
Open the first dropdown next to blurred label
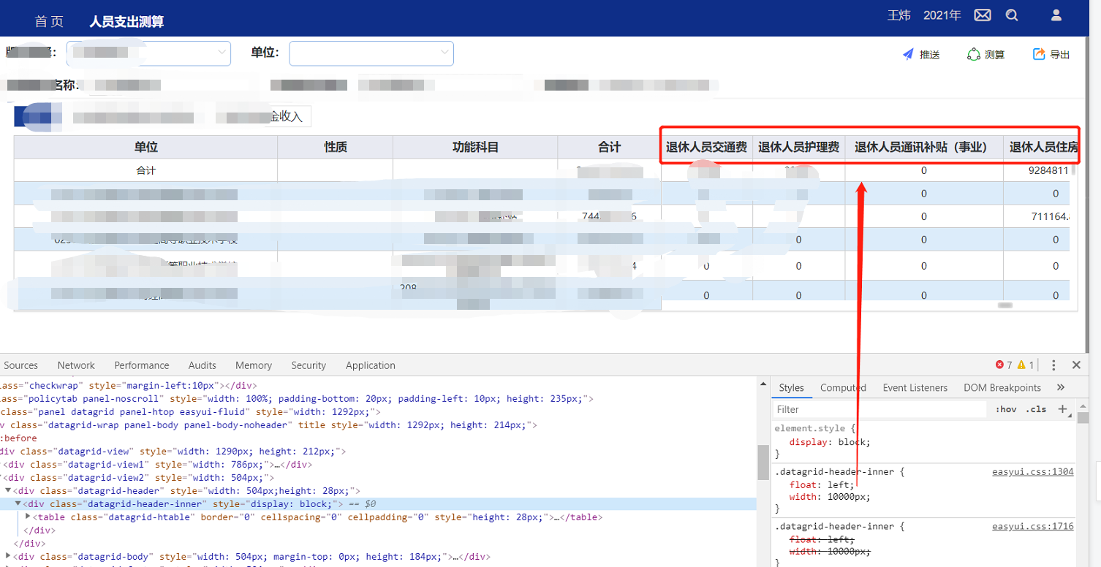click(x=148, y=53)
